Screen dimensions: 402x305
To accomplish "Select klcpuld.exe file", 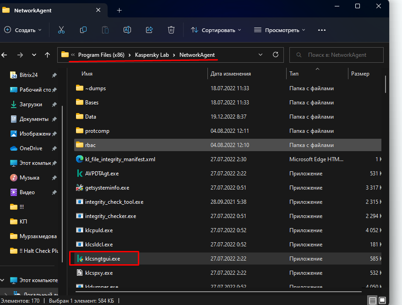I will point(228,230).
